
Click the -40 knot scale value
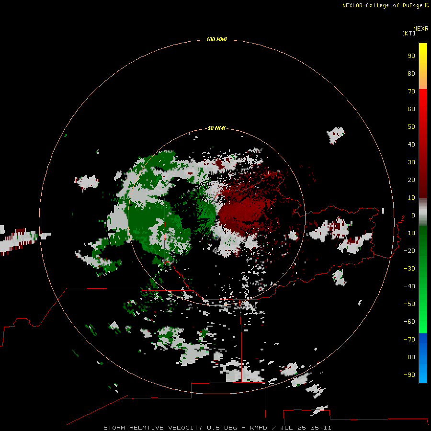[409, 286]
